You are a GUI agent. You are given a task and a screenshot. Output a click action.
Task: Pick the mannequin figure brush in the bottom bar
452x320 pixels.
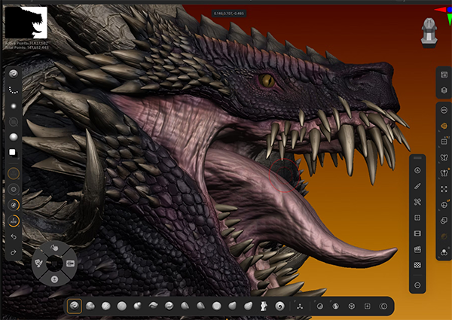point(263,306)
